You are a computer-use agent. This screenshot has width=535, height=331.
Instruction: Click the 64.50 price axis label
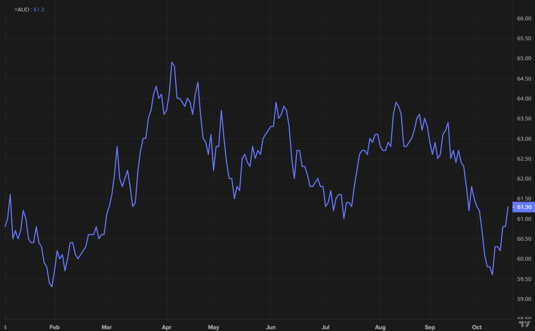524,79
